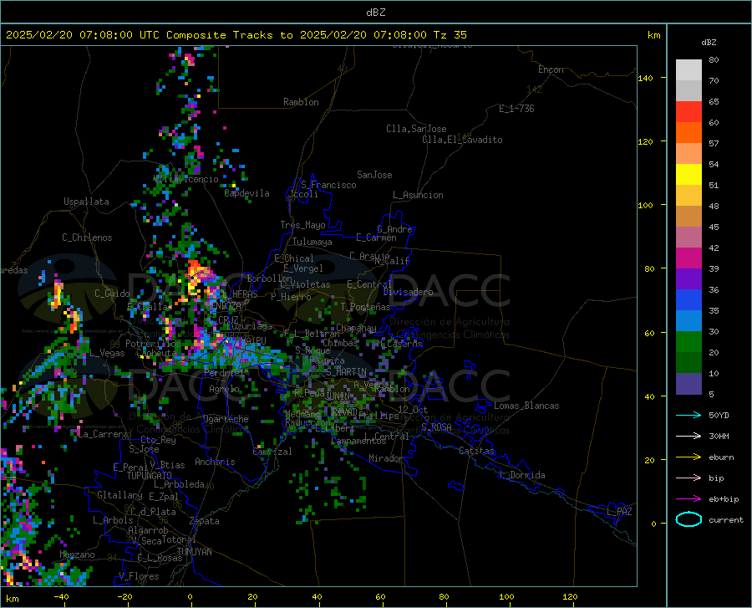The image size is (752, 608).
Task: Click the L_Asuncion map label
Action: 418,195
